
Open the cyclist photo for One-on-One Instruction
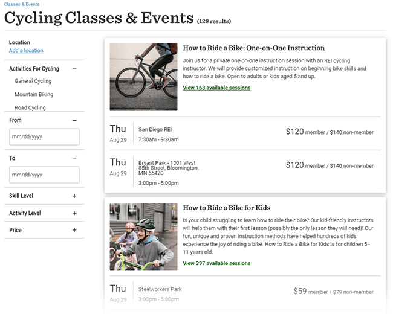(x=144, y=77)
